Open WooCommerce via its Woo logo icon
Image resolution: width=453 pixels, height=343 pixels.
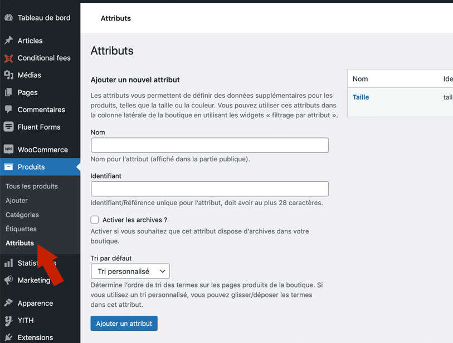pos(9,149)
